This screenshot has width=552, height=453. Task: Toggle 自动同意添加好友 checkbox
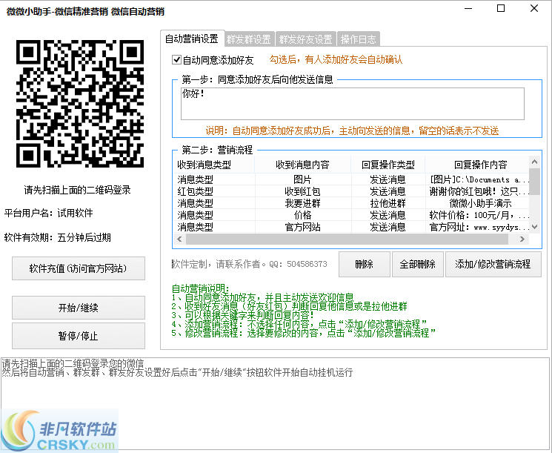tap(177, 60)
